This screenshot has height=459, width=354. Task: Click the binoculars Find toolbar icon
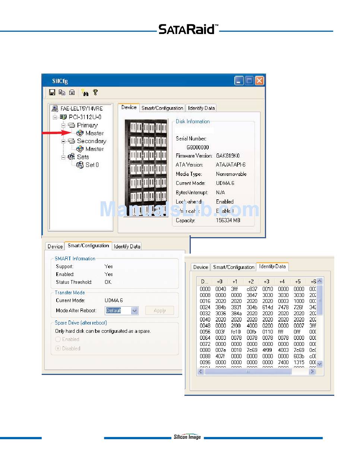click(x=85, y=92)
